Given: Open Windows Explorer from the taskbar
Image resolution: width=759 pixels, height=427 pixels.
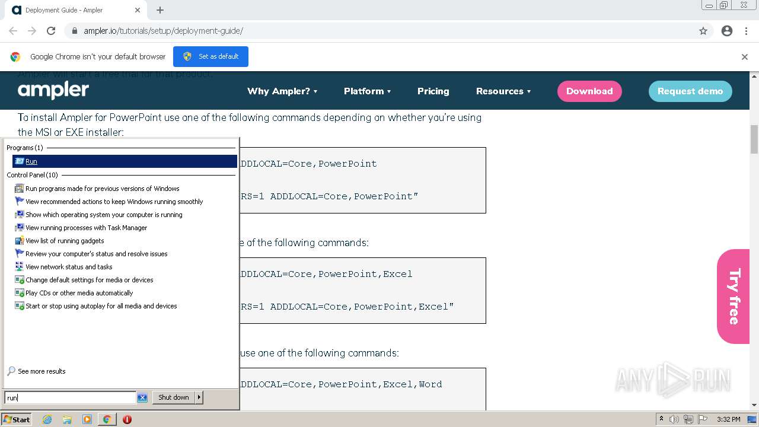Looking at the screenshot, I should (x=67, y=419).
